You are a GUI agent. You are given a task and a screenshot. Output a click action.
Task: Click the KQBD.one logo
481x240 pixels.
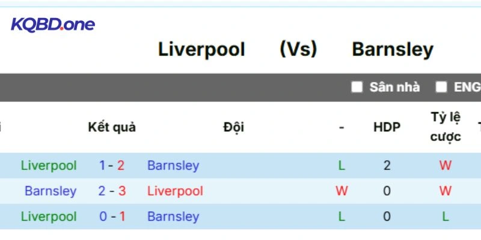[x=53, y=25]
